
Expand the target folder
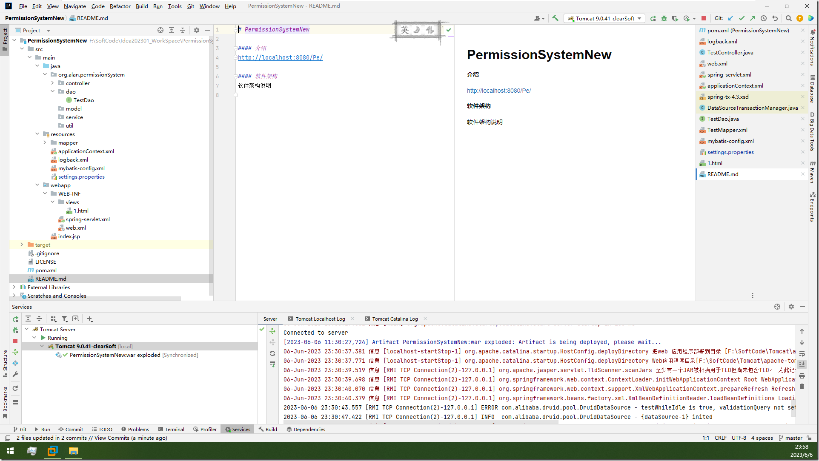[x=22, y=245]
